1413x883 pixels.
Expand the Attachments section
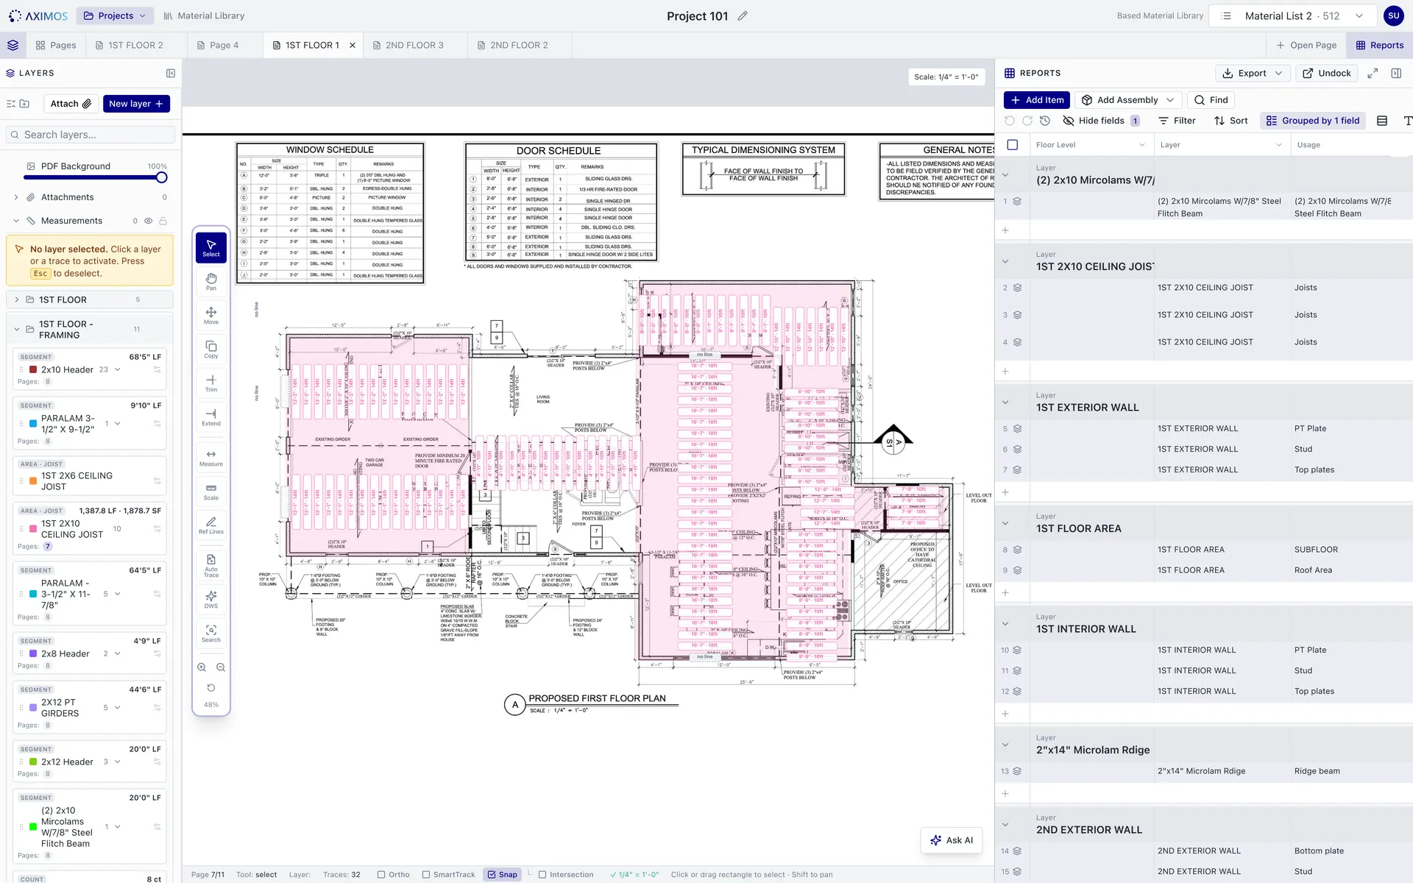[x=16, y=197]
